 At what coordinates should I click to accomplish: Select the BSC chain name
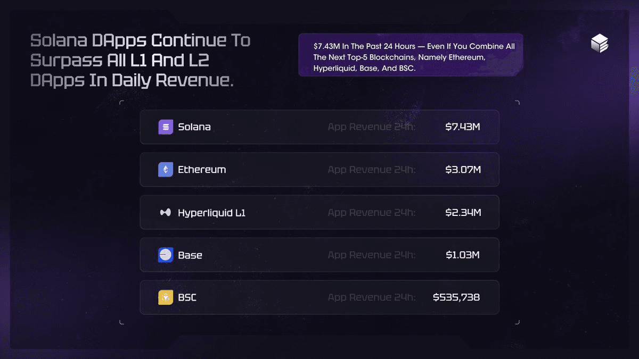[x=187, y=297]
